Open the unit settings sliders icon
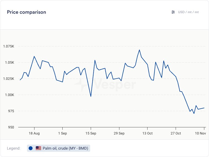The image size is (209, 157). tap(173, 12)
